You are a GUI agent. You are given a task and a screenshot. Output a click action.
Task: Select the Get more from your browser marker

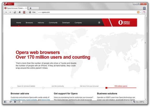(75, 88)
